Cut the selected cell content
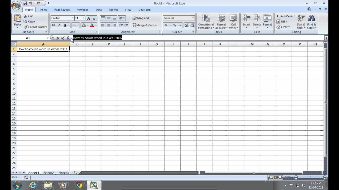 28,16
